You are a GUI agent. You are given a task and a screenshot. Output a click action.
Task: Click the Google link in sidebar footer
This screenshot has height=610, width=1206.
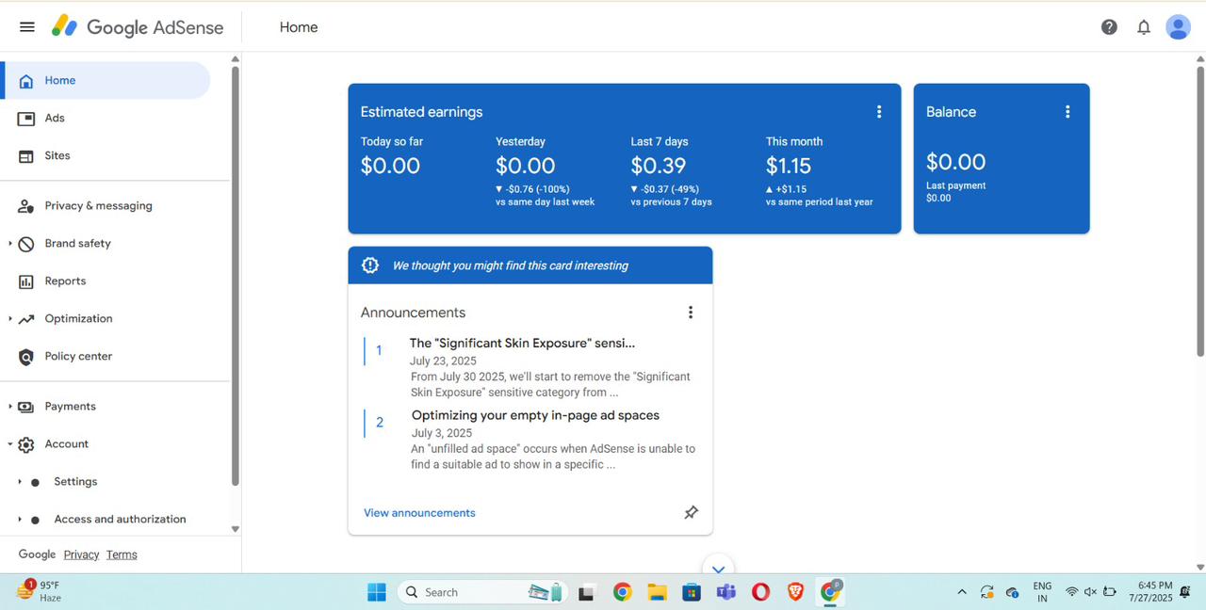(37, 554)
